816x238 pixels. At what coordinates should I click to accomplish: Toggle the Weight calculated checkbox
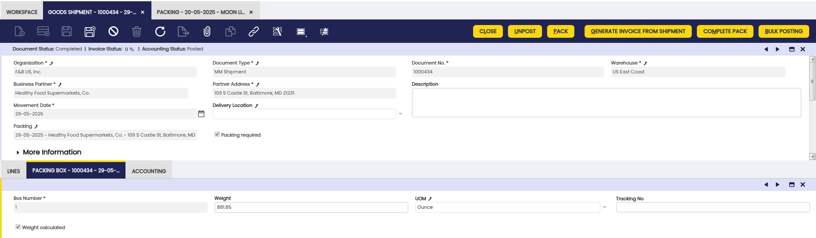(x=18, y=227)
